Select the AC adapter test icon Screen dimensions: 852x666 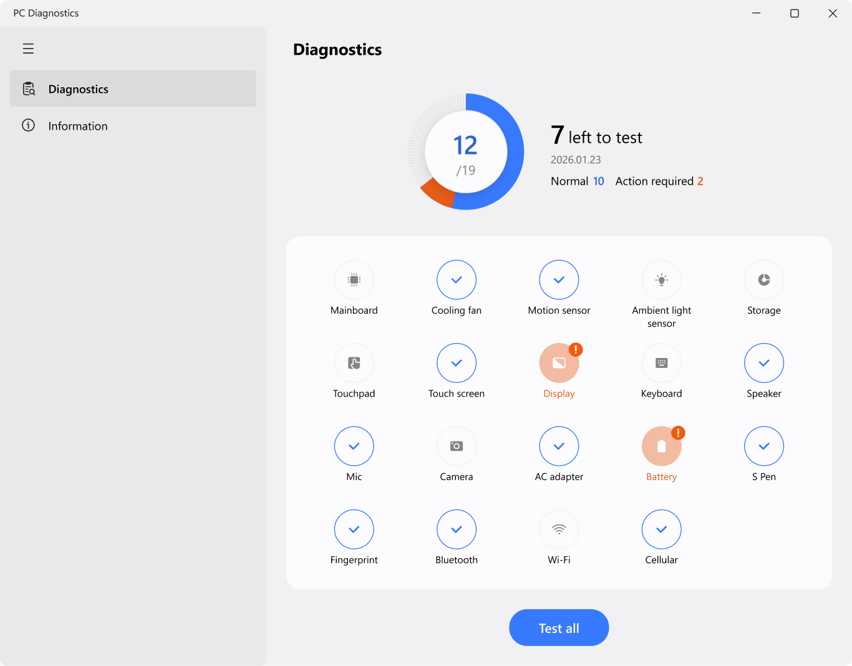pyautogui.click(x=559, y=446)
